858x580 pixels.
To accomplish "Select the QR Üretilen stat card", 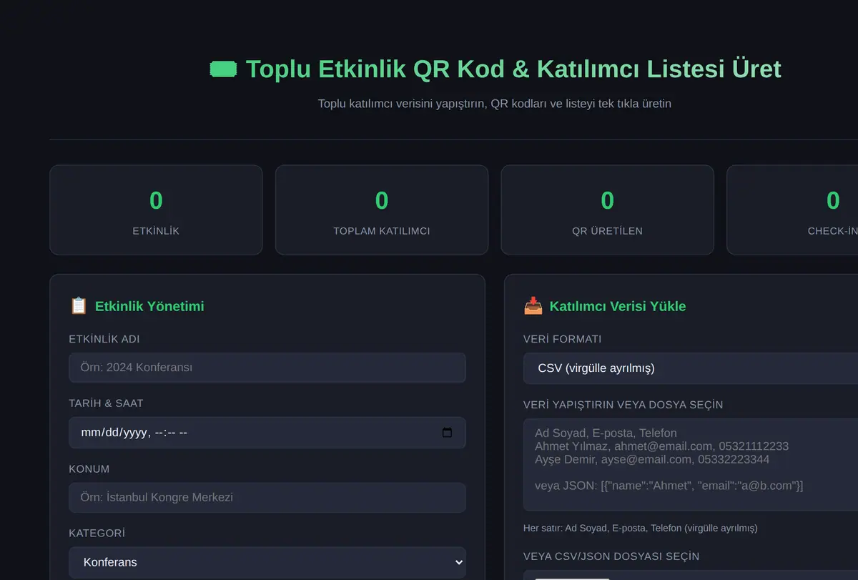I will tap(608, 210).
